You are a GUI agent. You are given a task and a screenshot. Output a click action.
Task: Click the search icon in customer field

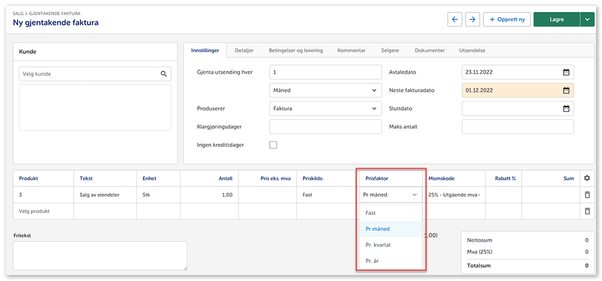163,74
